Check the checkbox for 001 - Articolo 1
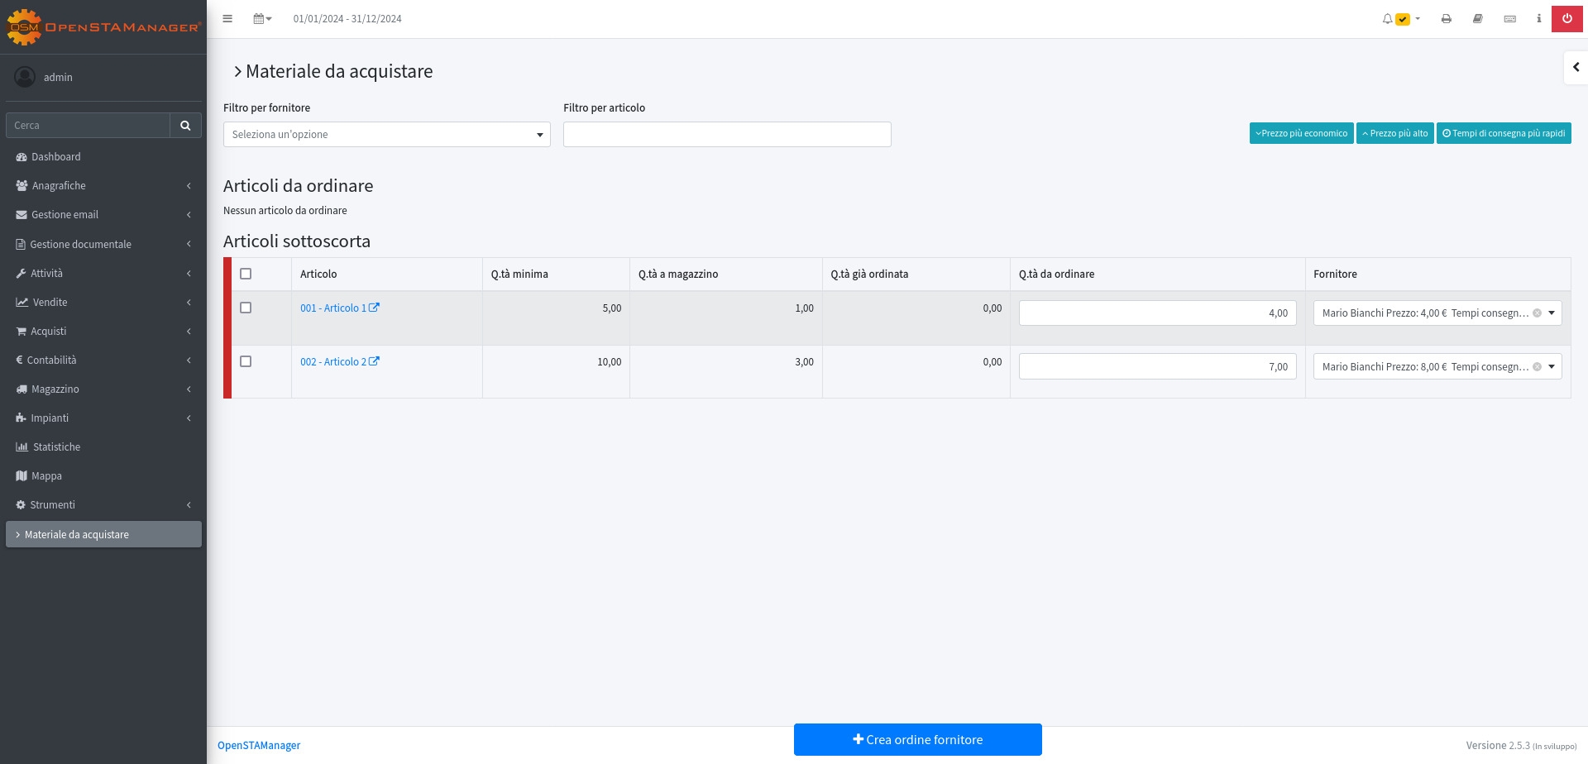1588x764 pixels. pyautogui.click(x=246, y=308)
